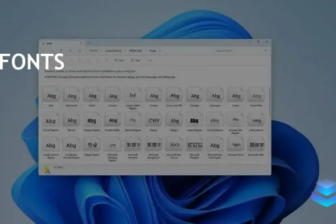The height and width of the screenshot is (224, 336).
Task: Select the Microsoft JhengHei font thumbnail
Action: click(x=133, y=144)
